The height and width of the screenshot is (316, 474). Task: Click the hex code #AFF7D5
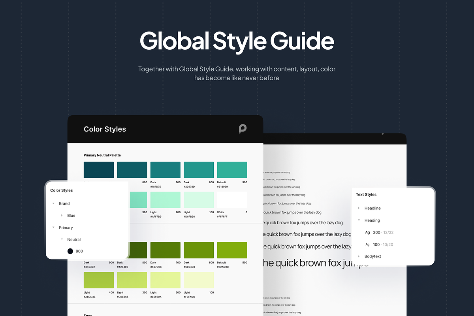156,216
